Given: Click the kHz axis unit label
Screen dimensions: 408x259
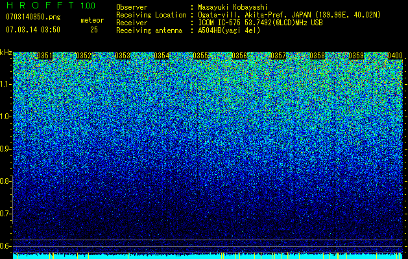Looking at the screenshot, I should tap(6, 52).
